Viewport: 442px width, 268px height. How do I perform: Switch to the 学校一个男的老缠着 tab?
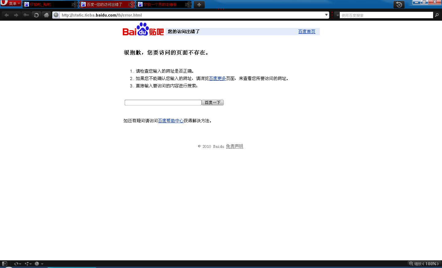tap(163, 5)
